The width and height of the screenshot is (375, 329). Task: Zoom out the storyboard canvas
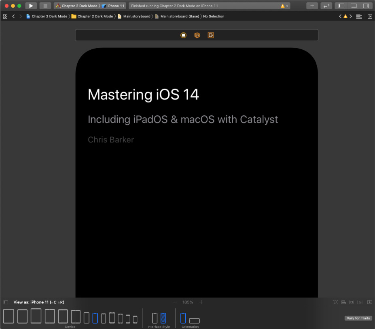(175, 302)
